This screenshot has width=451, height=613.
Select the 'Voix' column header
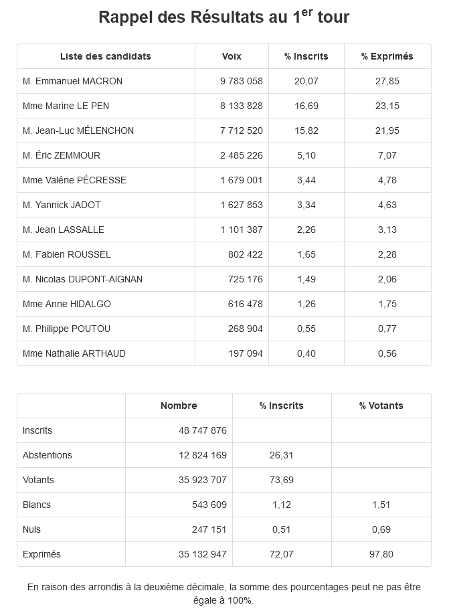[x=232, y=56]
